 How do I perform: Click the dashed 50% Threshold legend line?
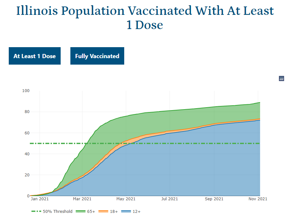(36, 212)
